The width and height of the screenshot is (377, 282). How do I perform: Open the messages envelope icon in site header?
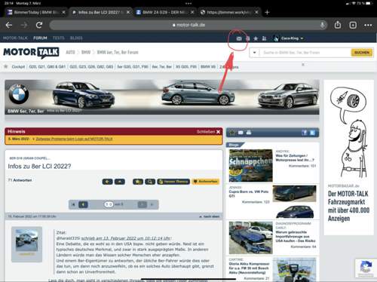click(x=239, y=38)
